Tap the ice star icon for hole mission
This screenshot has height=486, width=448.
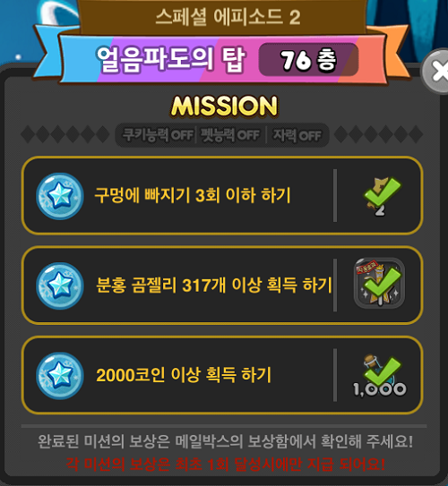click(59, 196)
